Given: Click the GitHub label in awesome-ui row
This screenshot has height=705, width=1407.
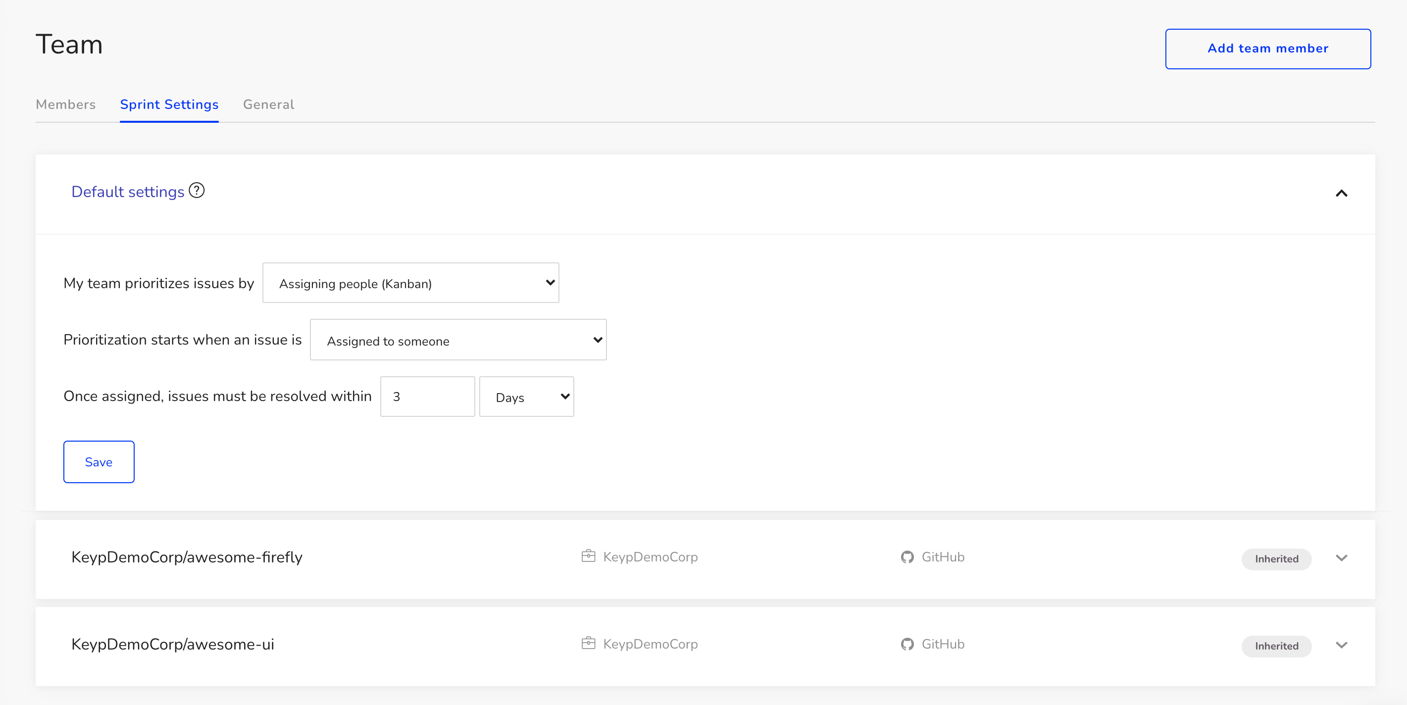Looking at the screenshot, I should tap(943, 645).
